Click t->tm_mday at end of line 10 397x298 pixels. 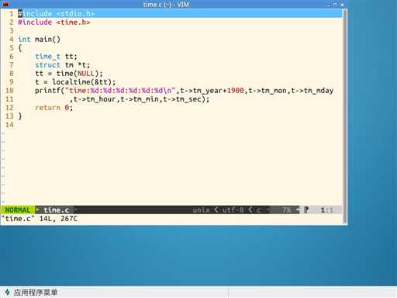(x=312, y=91)
